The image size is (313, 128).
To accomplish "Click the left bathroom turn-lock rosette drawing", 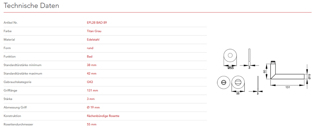I will pyautogui.click(x=223, y=82).
